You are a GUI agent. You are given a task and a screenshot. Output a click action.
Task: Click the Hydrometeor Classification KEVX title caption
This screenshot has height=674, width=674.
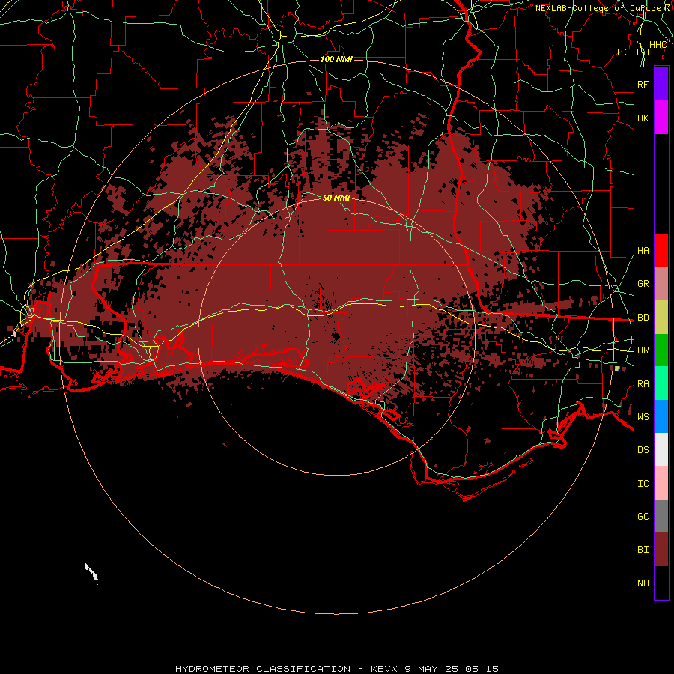336,669
